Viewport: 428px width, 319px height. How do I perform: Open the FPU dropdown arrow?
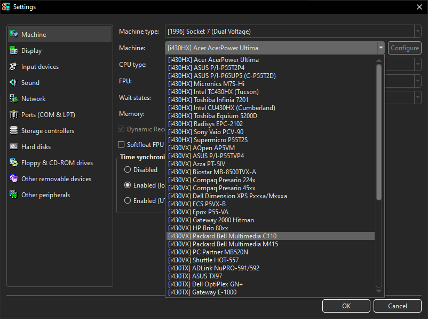click(x=418, y=81)
